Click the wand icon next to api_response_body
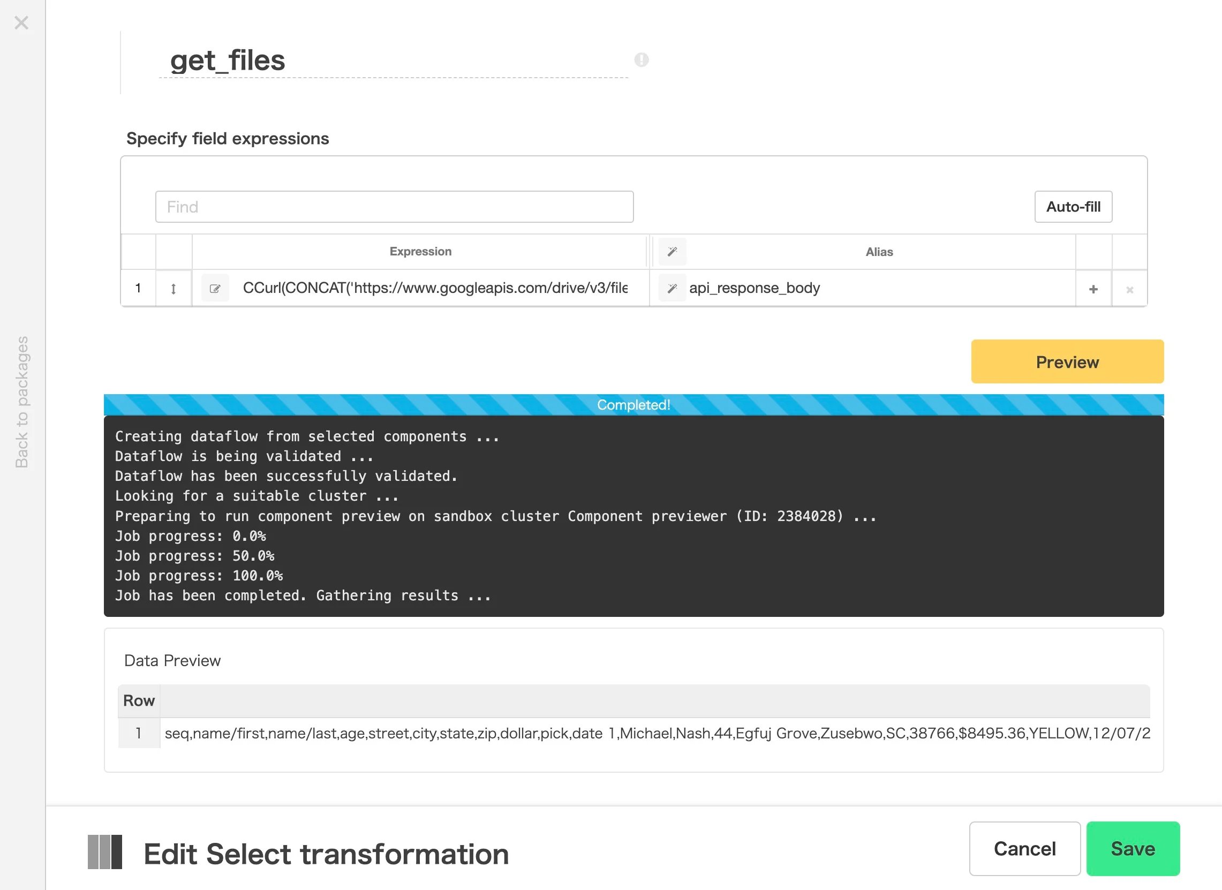 [x=673, y=288]
